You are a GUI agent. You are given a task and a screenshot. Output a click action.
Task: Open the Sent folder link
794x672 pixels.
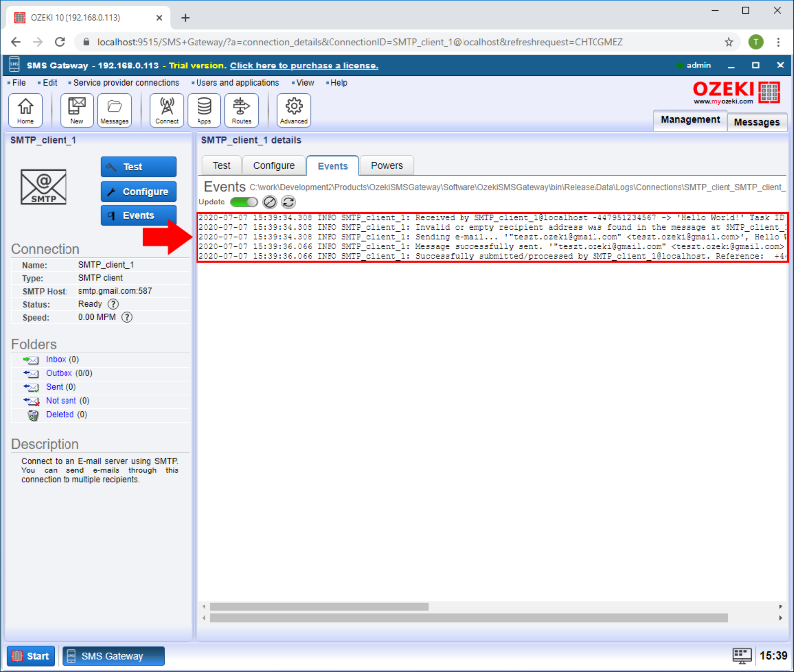[55, 387]
